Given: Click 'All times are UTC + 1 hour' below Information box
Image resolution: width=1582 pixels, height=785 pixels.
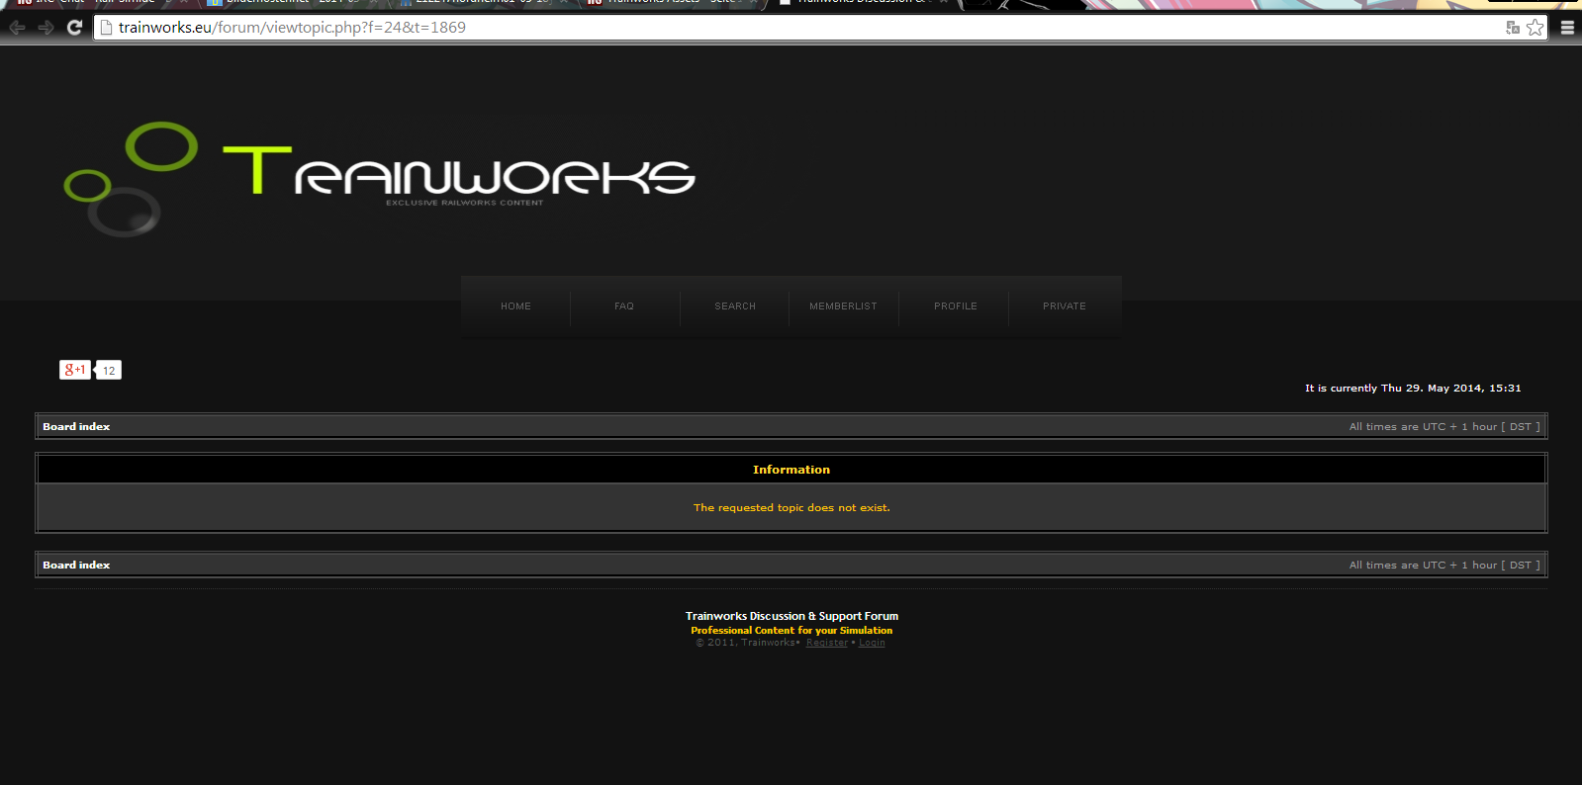Looking at the screenshot, I should pyautogui.click(x=1444, y=566).
